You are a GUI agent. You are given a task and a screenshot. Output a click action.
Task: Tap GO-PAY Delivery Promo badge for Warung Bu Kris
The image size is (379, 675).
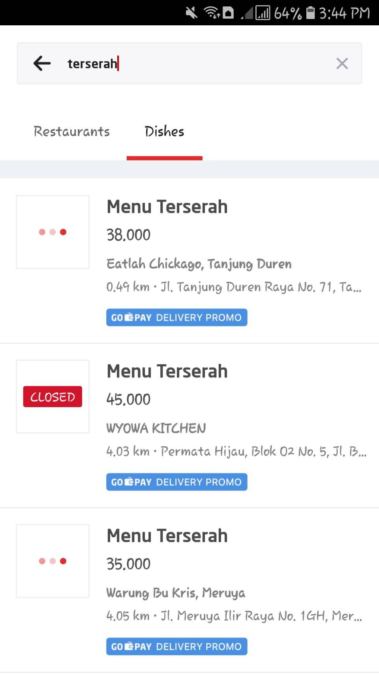[176, 647]
